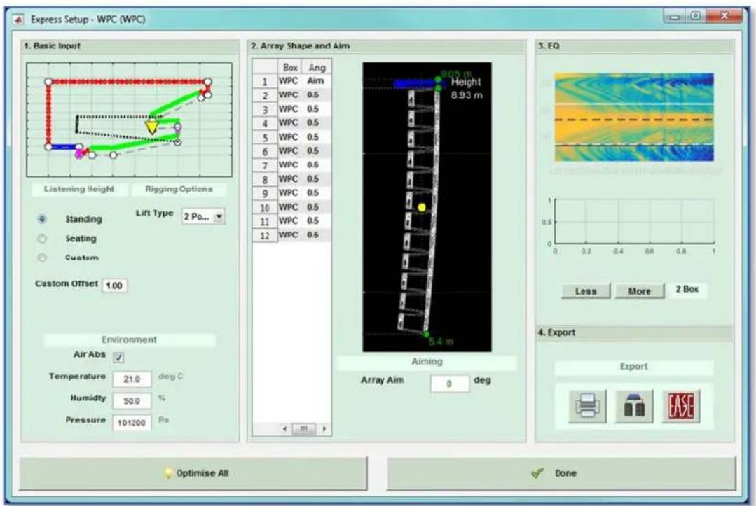Select the Custom listening height option
The width and height of the screenshot is (756, 506).
click(x=43, y=258)
